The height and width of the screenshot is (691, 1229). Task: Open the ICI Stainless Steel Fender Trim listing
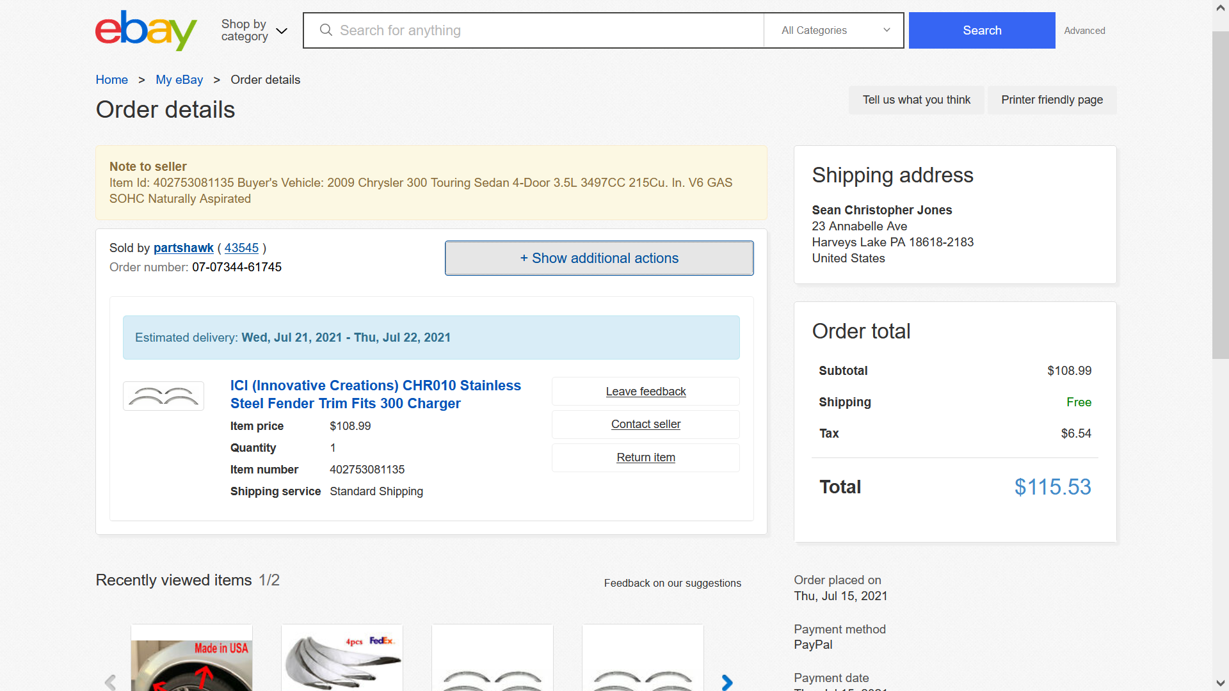click(x=376, y=394)
